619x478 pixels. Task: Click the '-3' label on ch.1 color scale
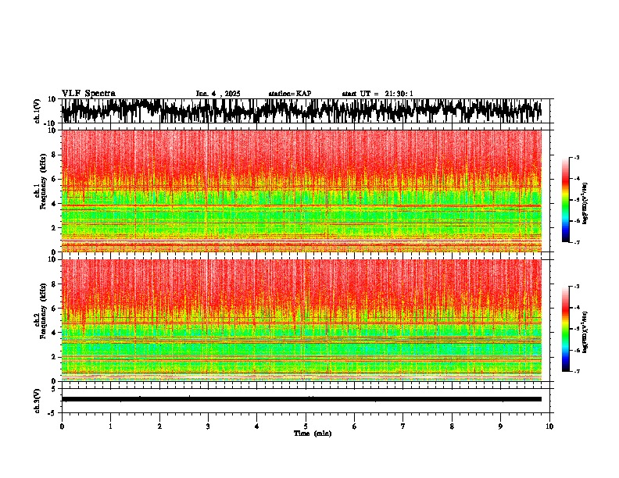576,158
